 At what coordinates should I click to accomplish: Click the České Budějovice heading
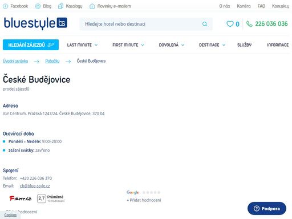coord(36,79)
